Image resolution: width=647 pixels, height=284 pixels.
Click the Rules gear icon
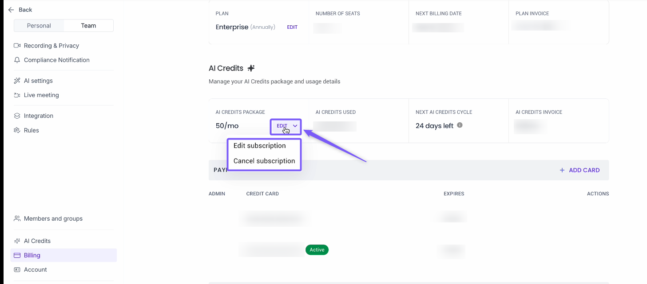point(17,130)
